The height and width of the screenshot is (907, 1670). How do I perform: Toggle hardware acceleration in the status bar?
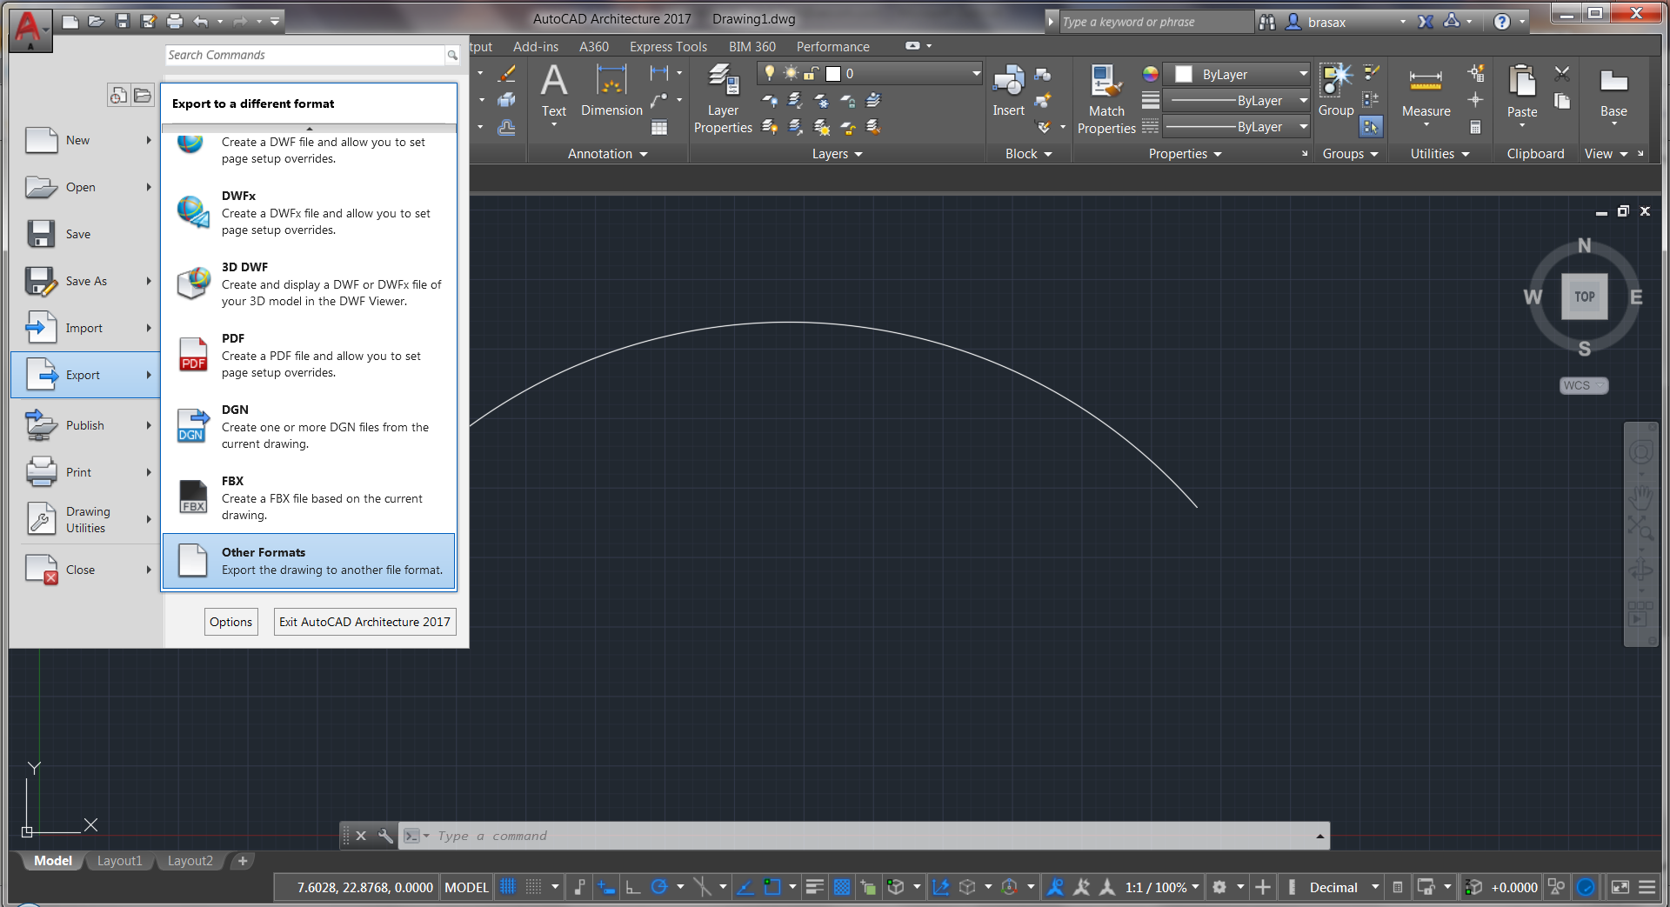(x=1586, y=887)
